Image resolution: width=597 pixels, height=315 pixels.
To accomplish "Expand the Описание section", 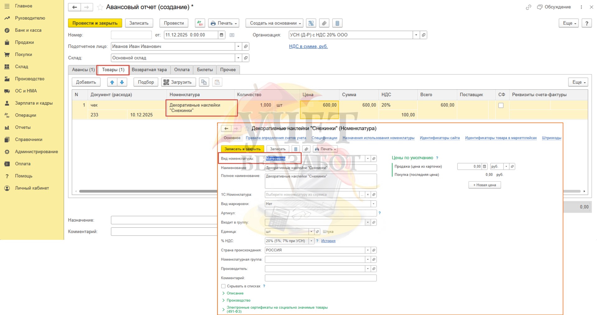I will point(235,293).
